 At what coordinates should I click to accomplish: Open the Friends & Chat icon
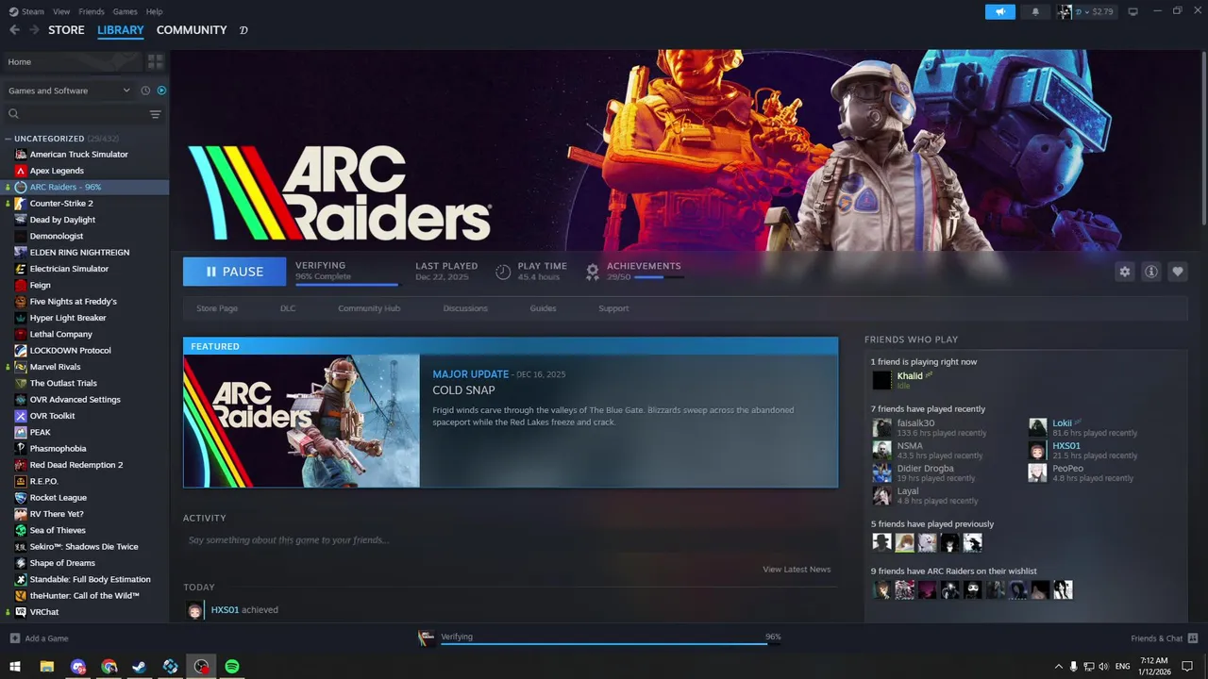coord(1193,638)
